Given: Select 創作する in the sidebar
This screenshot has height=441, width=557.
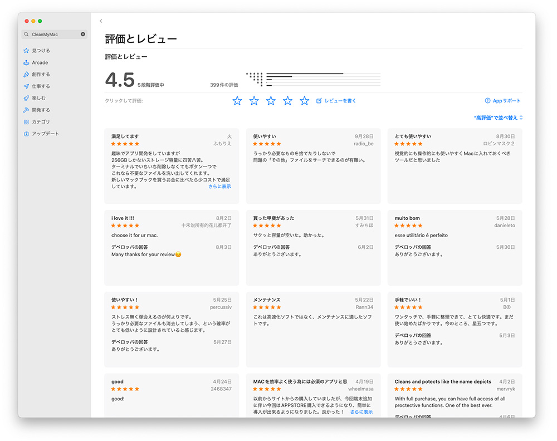Looking at the screenshot, I should pyautogui.click(x=41, y=74).
